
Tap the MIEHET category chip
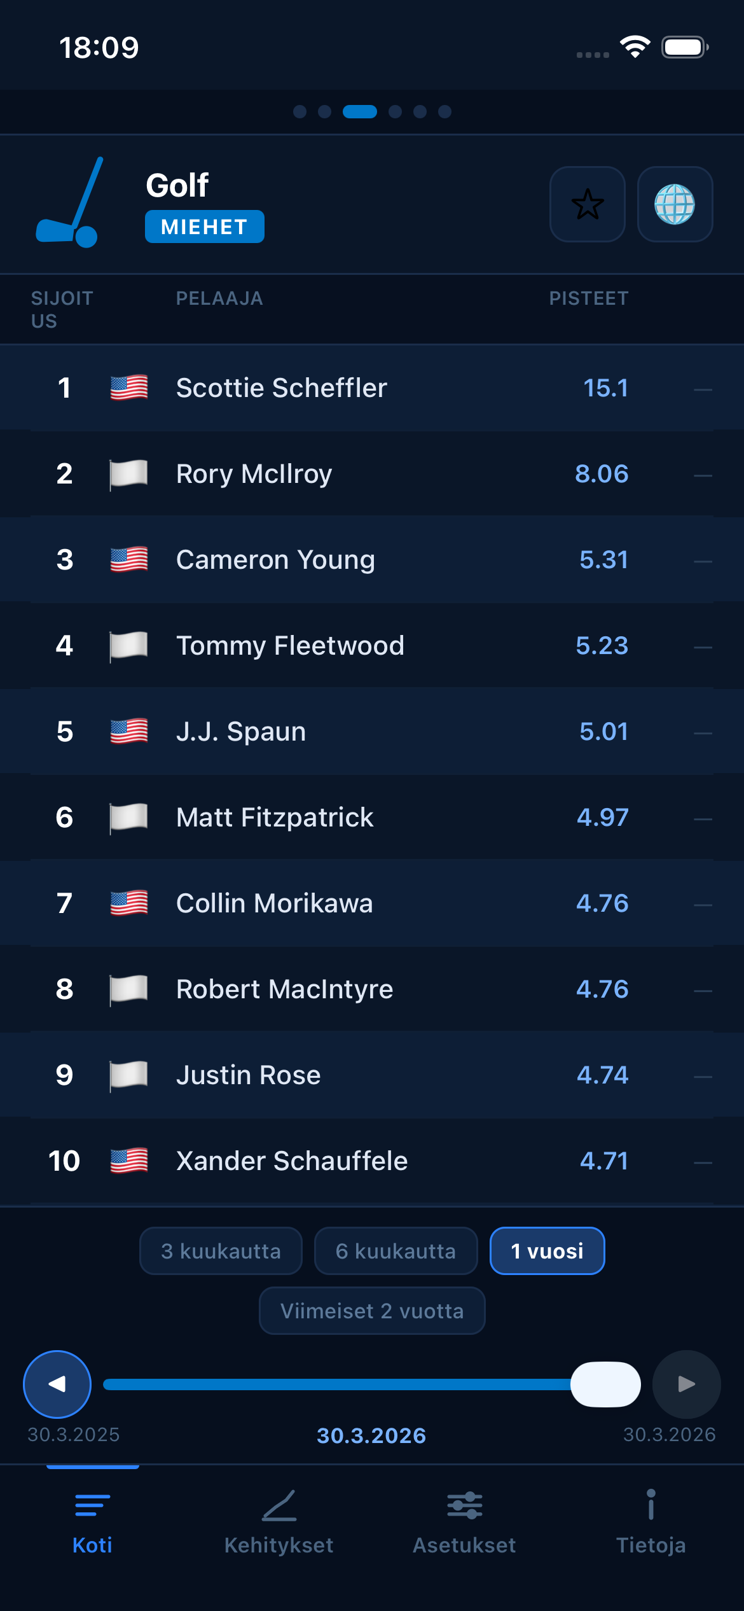[x=204, y=226]
